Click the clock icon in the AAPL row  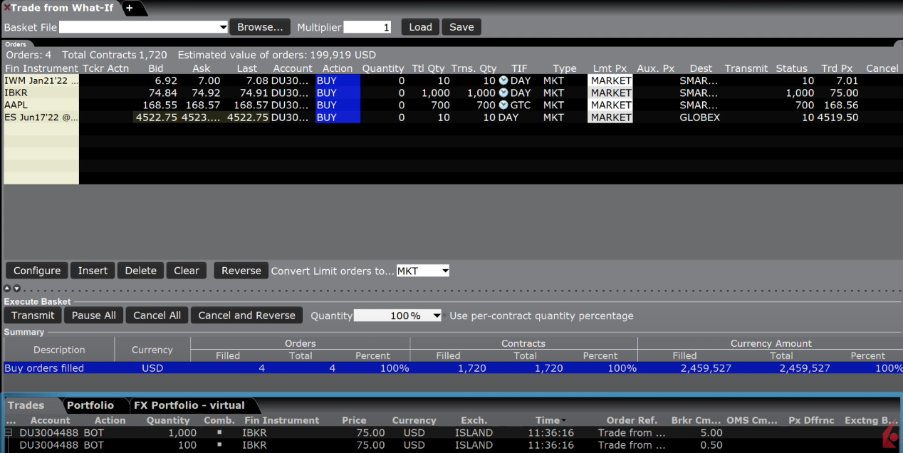(503, 105)
